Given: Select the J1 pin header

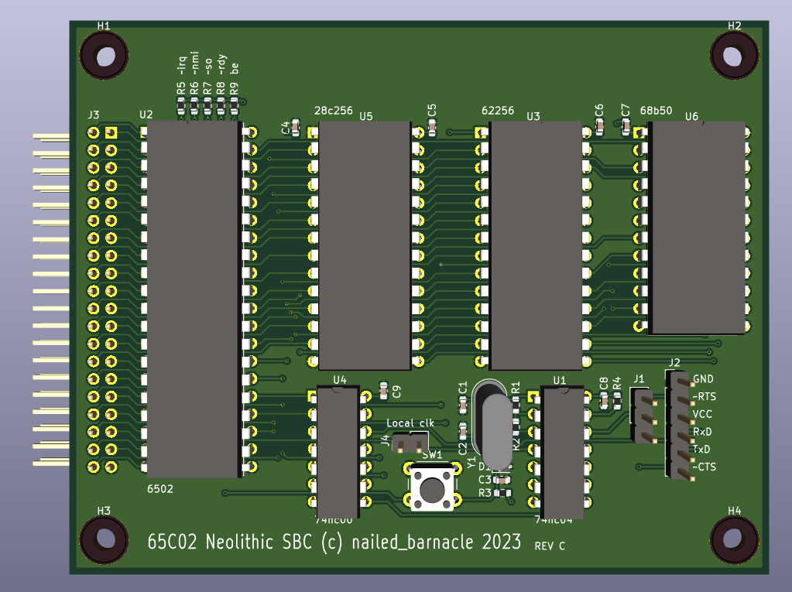Looking at the screenshot, I should 643,415.
